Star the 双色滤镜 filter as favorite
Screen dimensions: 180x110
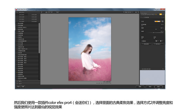coord(17,25)
